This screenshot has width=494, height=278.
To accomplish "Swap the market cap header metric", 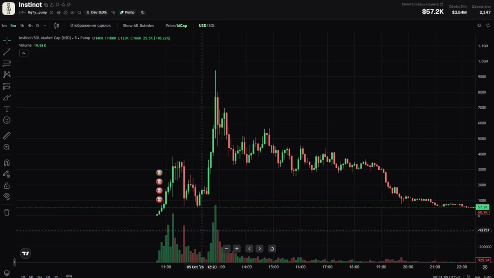I will coord(442,4).
